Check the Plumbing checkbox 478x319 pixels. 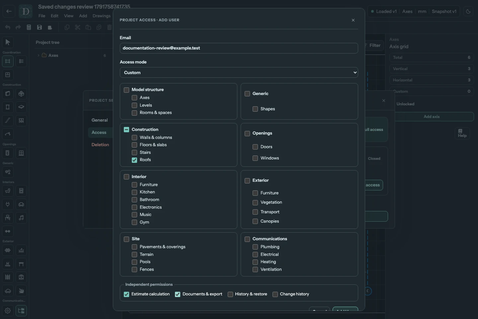(255, 247)
